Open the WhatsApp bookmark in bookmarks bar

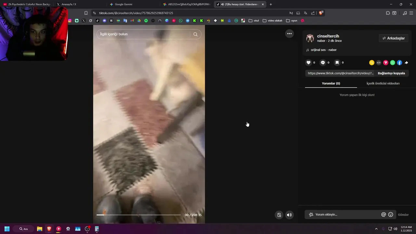[x=181, y=20]
